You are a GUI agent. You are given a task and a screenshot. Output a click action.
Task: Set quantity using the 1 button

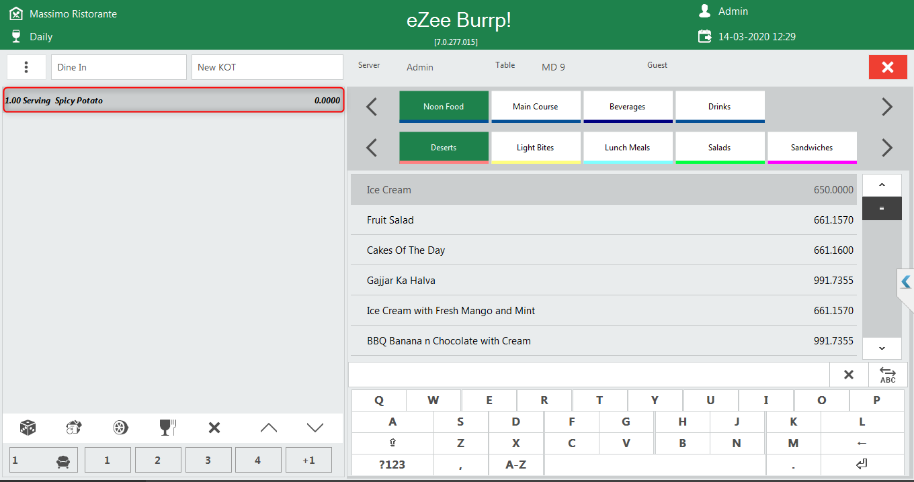coord(108,461)
